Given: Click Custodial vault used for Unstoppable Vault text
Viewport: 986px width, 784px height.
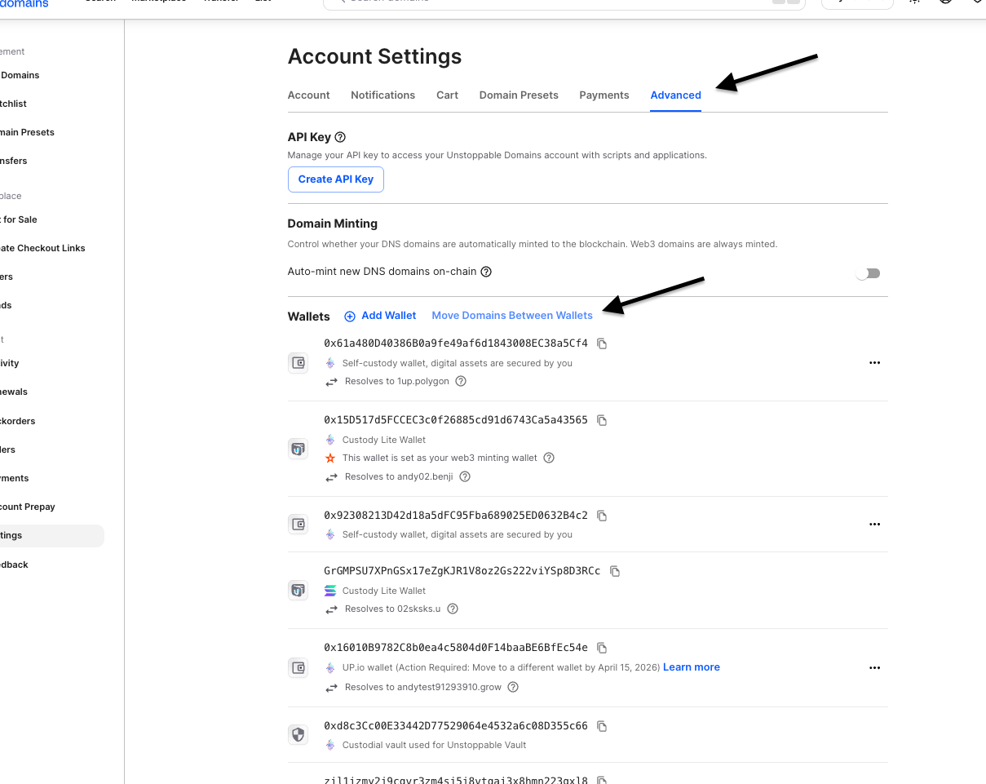Looking at the screenshot, I should [435, 745].
